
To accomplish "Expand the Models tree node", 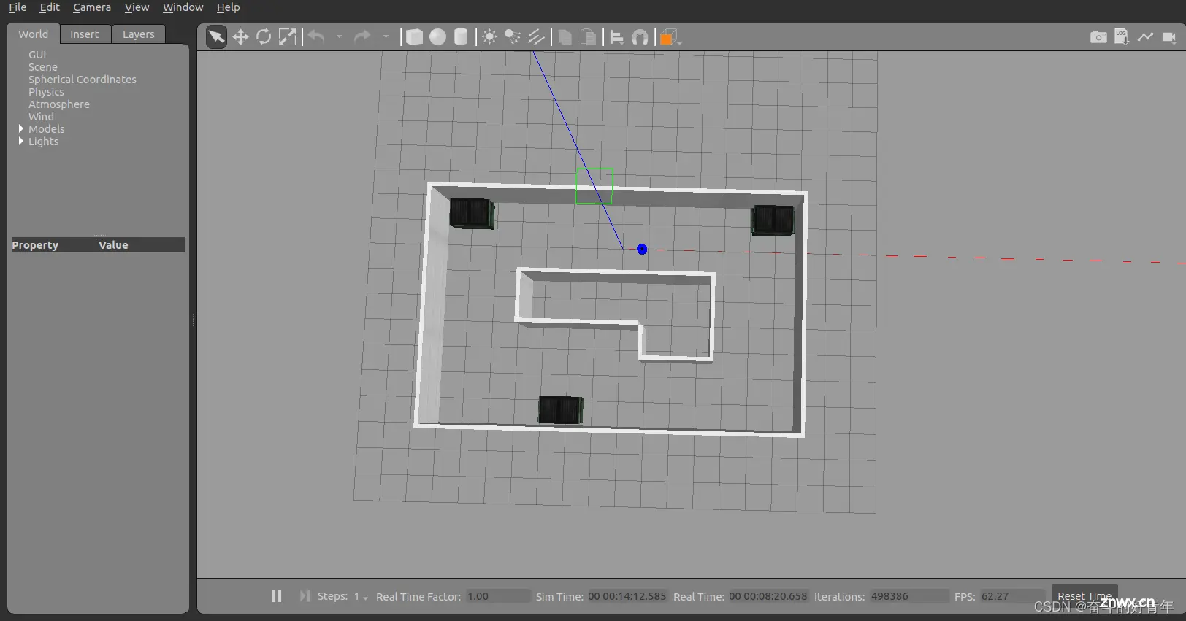I will 20,128.
